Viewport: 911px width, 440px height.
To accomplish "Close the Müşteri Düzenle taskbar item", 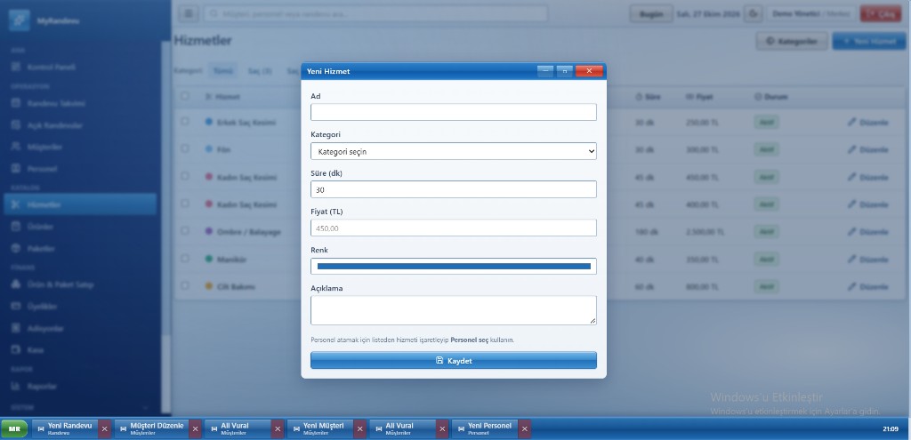I will click(x=195, y=429).
